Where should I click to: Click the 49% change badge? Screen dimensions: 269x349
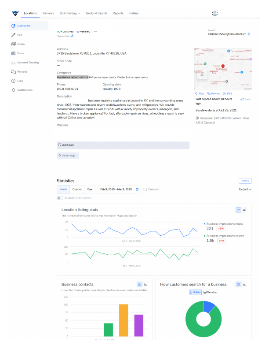(x=221, y=229)
